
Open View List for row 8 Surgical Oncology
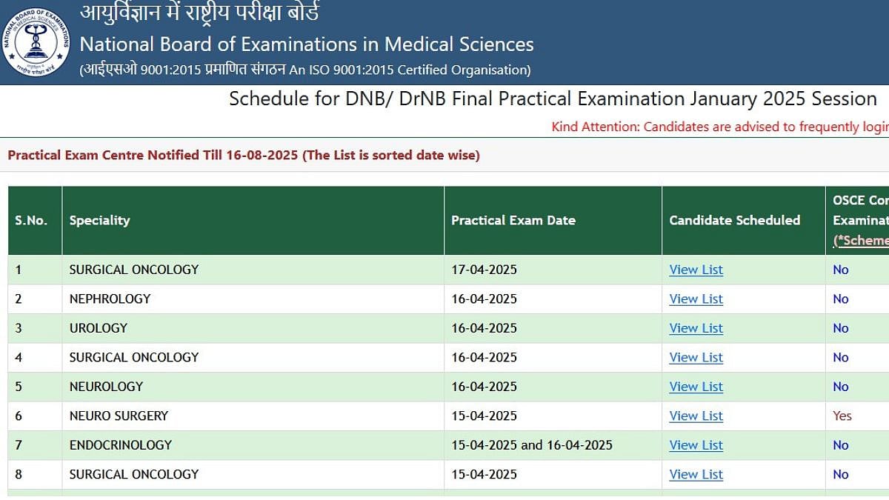pos(696,474)
